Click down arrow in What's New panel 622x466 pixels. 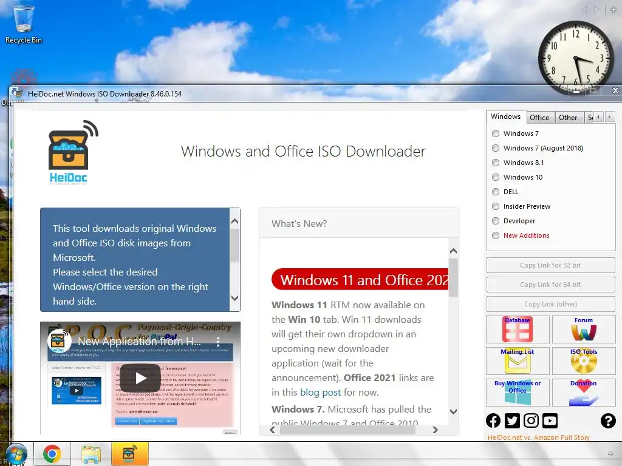tap(453, 412)
